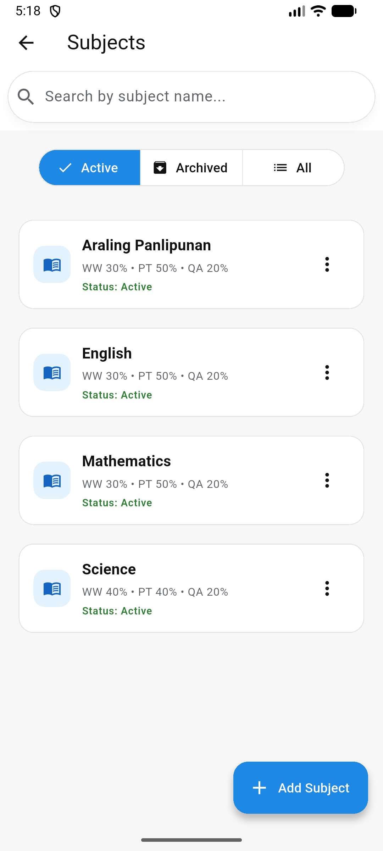Image resolution: width=383 pixels, height=851 pixels.
Task: Tap the Araling Panlipunan book icon
Action: pos(52,265)
